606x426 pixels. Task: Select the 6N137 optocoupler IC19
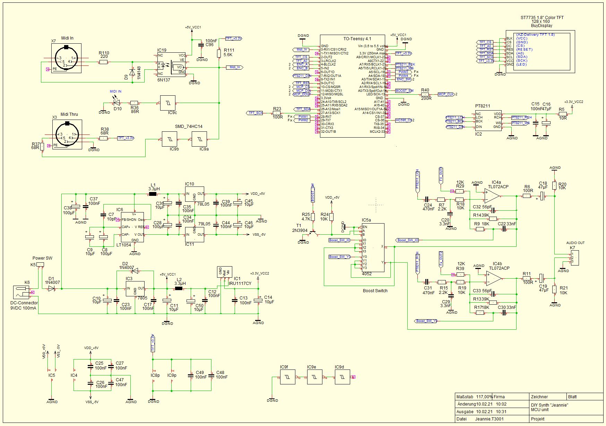[171, 64]
